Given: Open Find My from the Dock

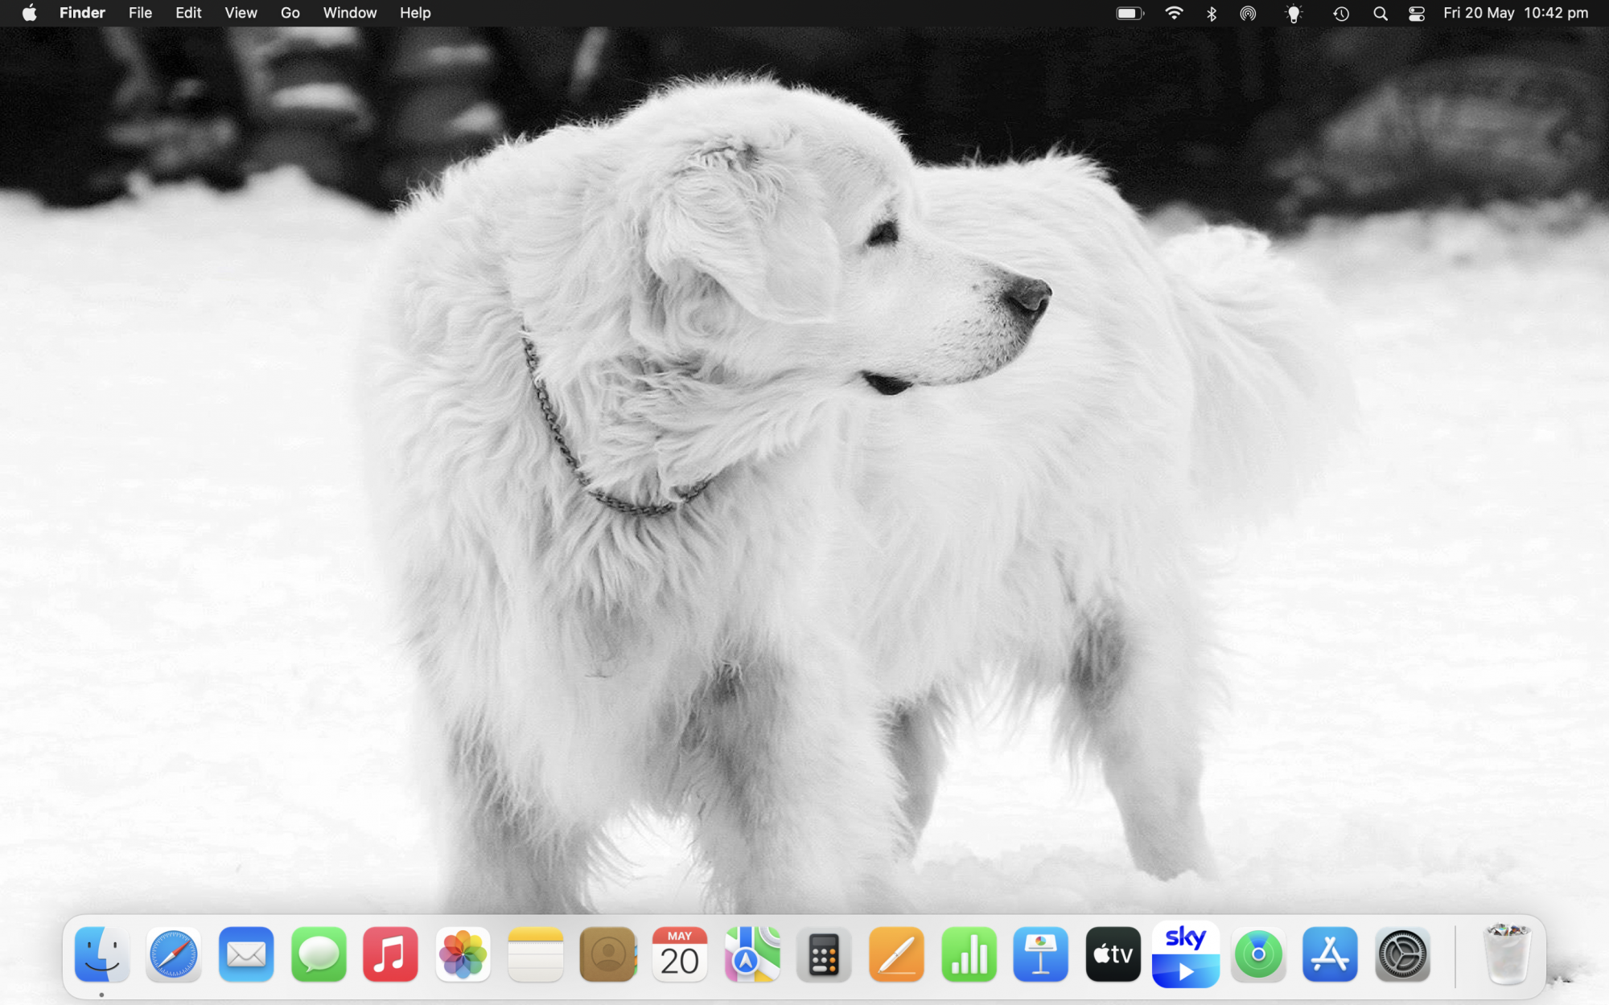Looking at the screenshot, I should click(1257, 954).
